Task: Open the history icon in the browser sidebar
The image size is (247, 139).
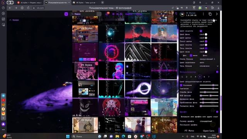Action: coord(3,8)
